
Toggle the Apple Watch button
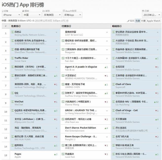153,21
